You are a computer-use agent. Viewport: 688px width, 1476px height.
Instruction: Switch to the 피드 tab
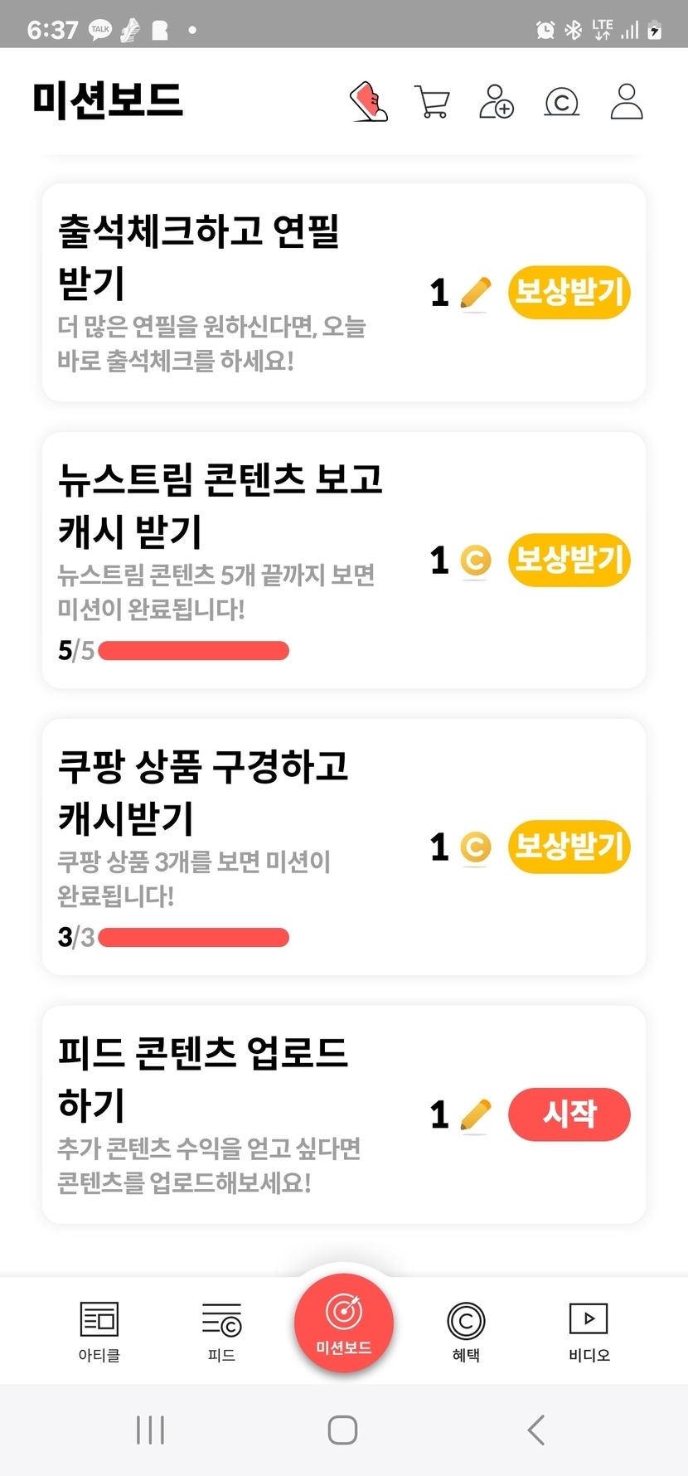tap(221, 1330)
